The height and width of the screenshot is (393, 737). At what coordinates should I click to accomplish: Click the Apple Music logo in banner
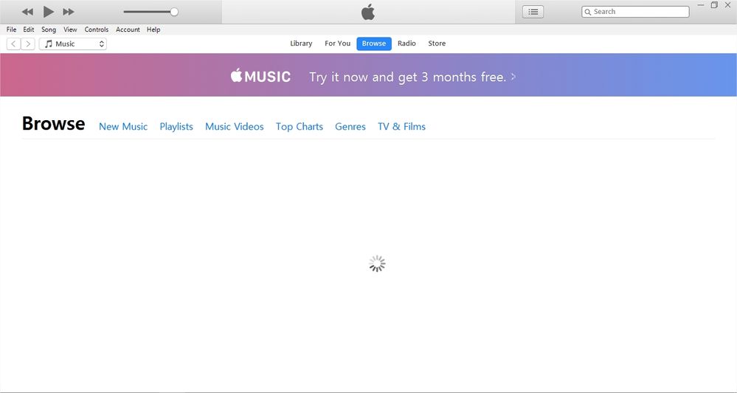[260, 76]
